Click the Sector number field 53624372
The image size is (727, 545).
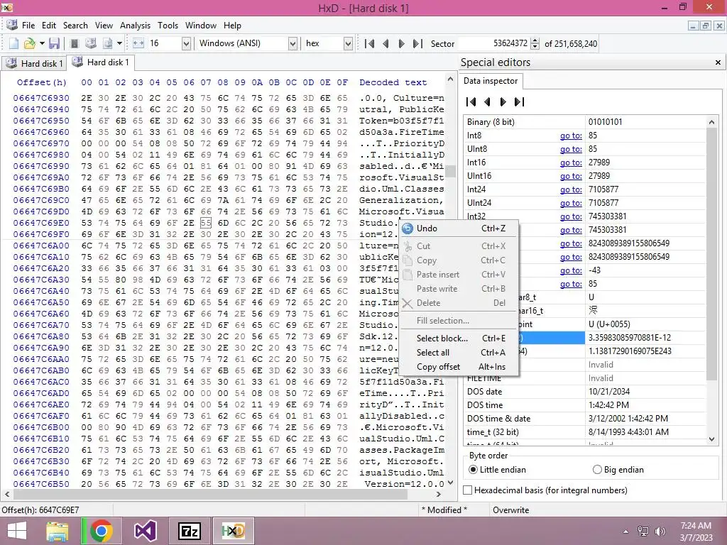point(494,43)
